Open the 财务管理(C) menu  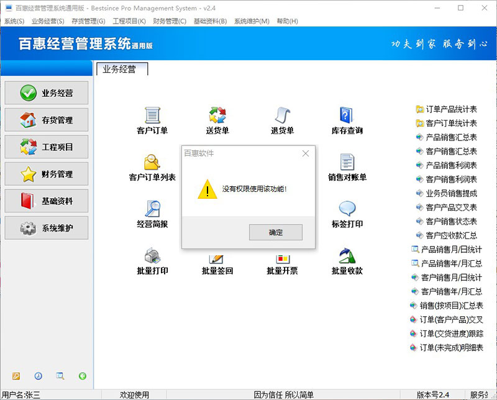click(x=170, y=21)
